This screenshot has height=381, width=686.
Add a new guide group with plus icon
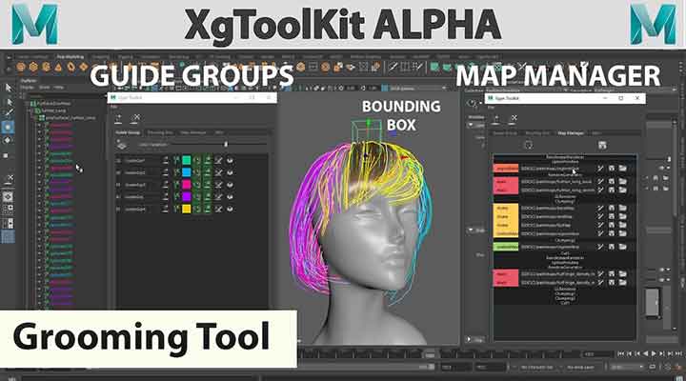[118, 119]
